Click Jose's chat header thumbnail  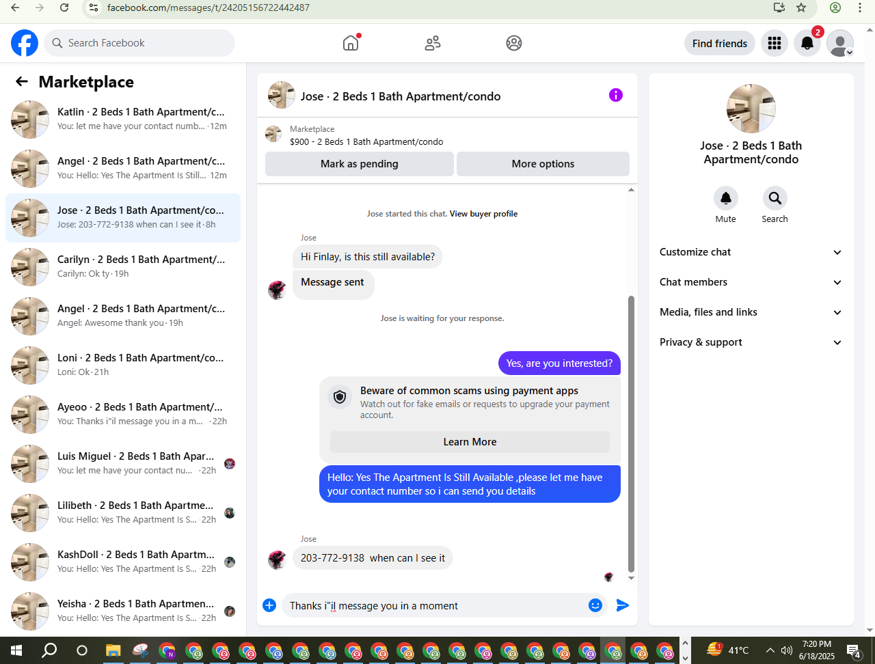coord(282,96)
